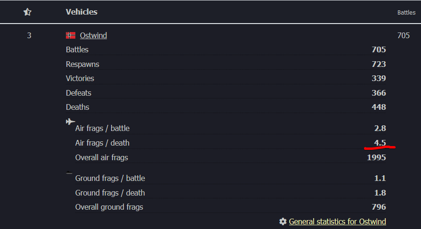Screen dimensions: 421x229
Task: Select the Respawns row label
Action: (82, 64)
